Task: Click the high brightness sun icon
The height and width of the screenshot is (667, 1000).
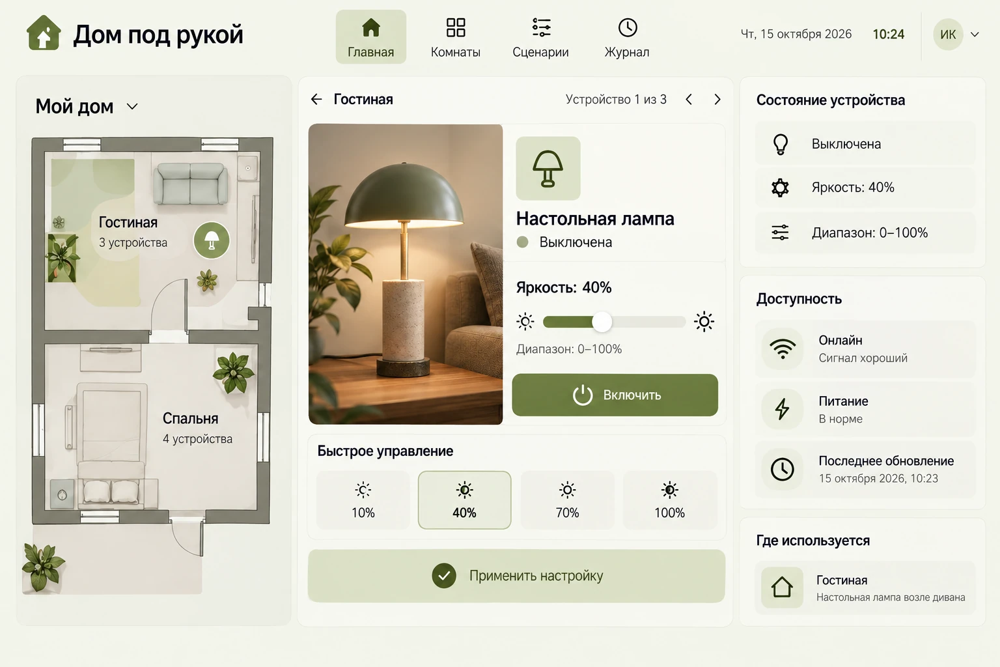Action: (x=704, y=321)
